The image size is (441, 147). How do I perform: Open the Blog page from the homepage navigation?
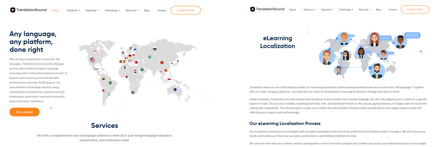tap(147, 11)
